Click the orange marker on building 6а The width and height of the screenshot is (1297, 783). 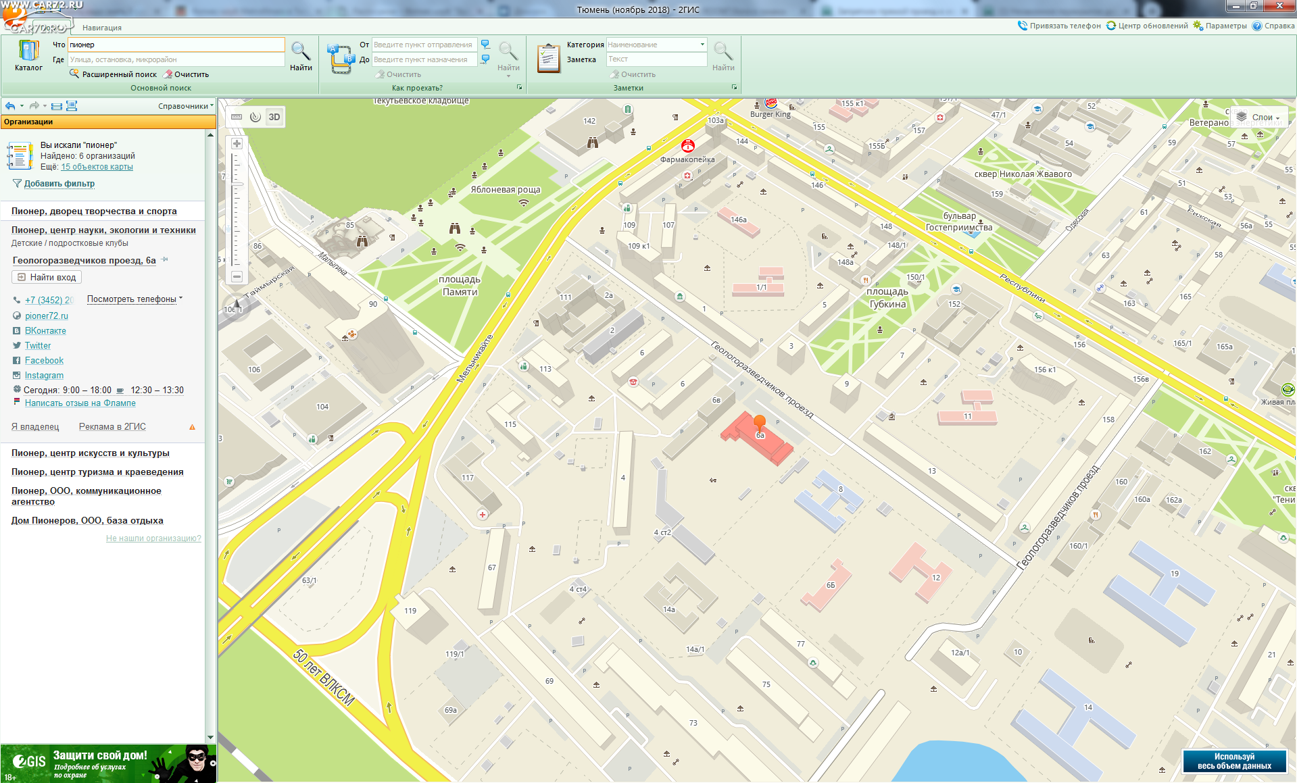(760, 423)
